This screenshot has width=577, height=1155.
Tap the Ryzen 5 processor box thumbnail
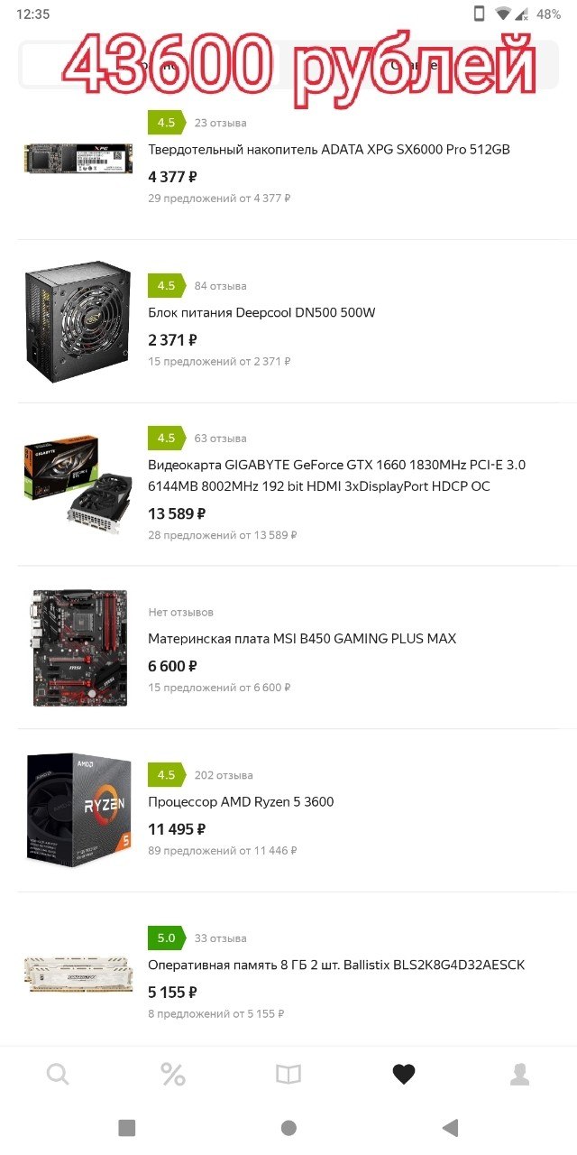tap(79, 810)
